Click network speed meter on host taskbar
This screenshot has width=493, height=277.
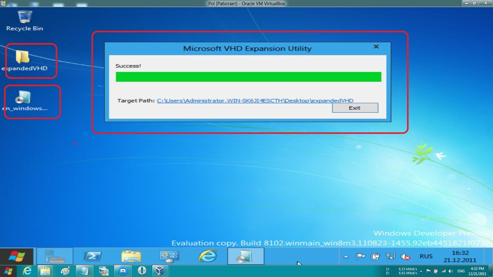pos(402,271)
